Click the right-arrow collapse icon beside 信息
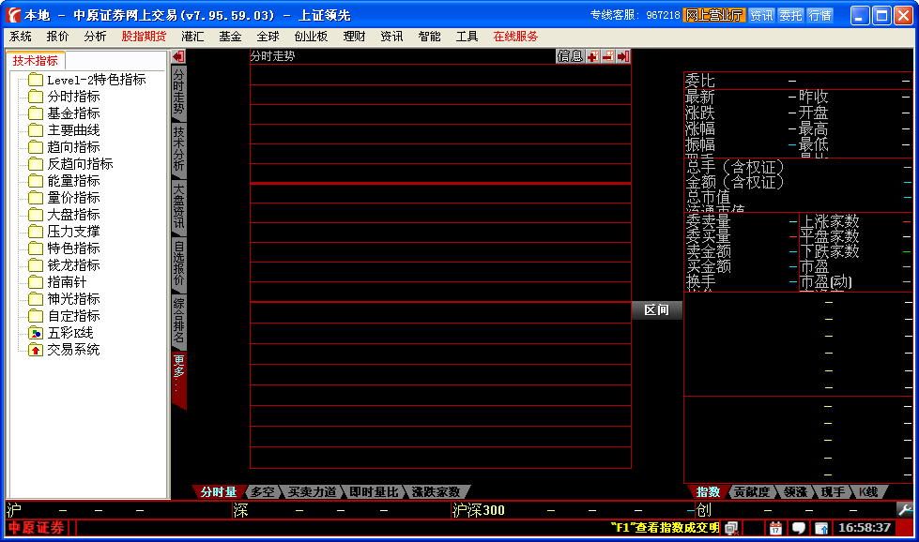 623,56
